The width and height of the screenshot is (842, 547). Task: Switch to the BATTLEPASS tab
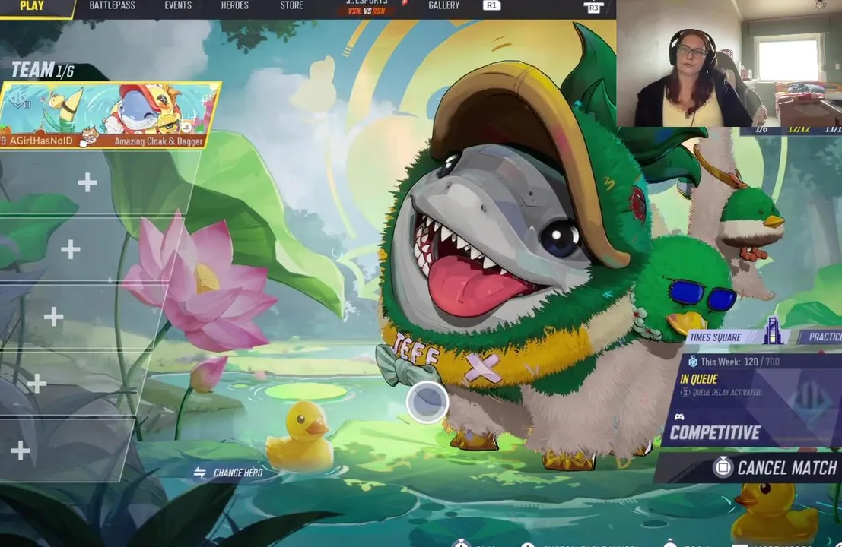point(113,5)
